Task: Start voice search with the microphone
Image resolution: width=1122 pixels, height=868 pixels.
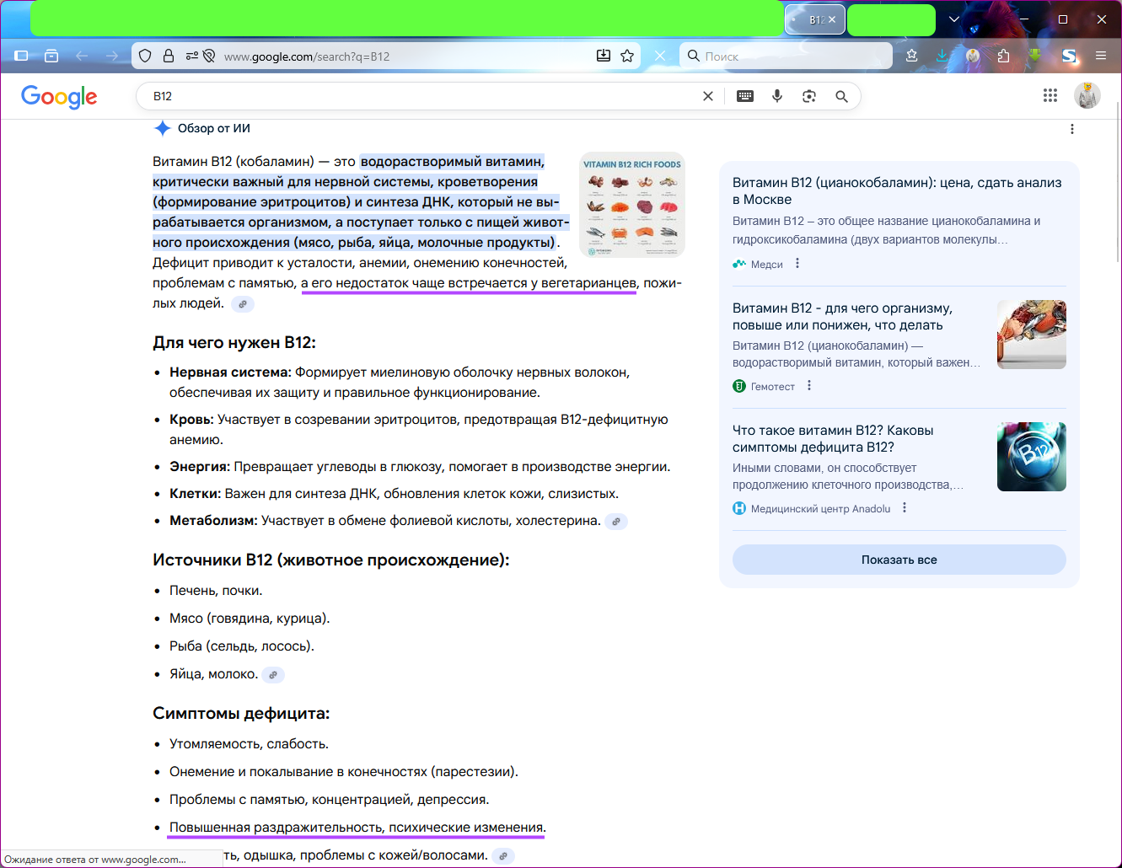Action: point(777,96)
